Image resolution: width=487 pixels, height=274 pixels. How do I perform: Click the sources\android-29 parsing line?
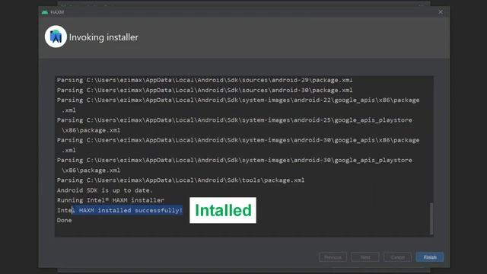tap(205, 80)
